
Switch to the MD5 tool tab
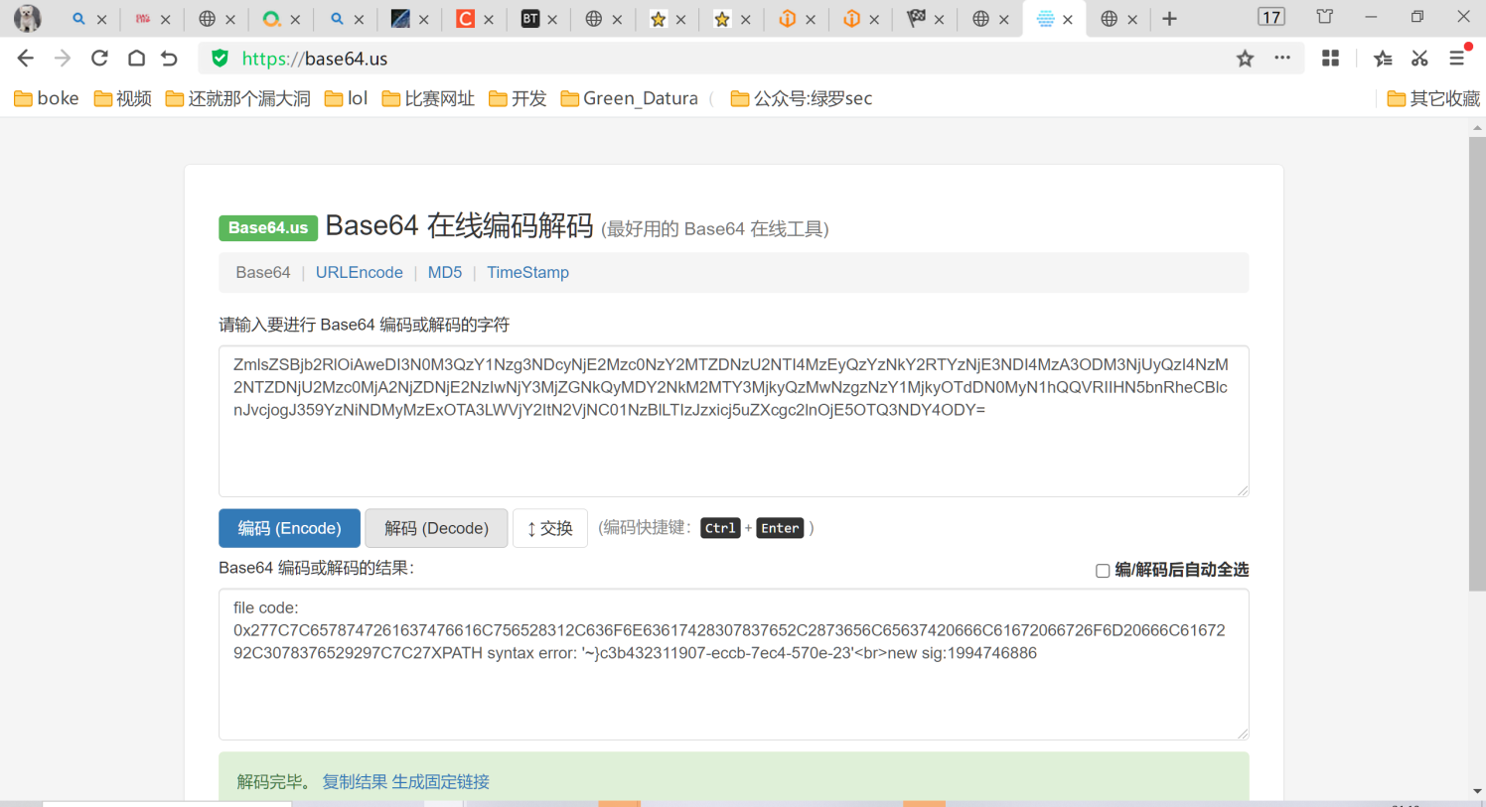point(444,272)
